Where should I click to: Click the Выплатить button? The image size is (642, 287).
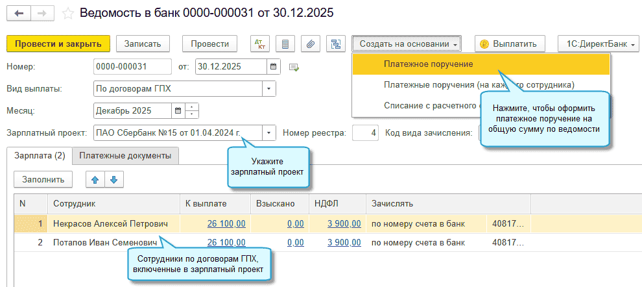[x=508, y=44]
